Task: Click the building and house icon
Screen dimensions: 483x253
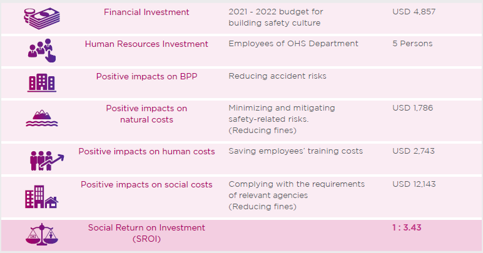Action: 41,197
